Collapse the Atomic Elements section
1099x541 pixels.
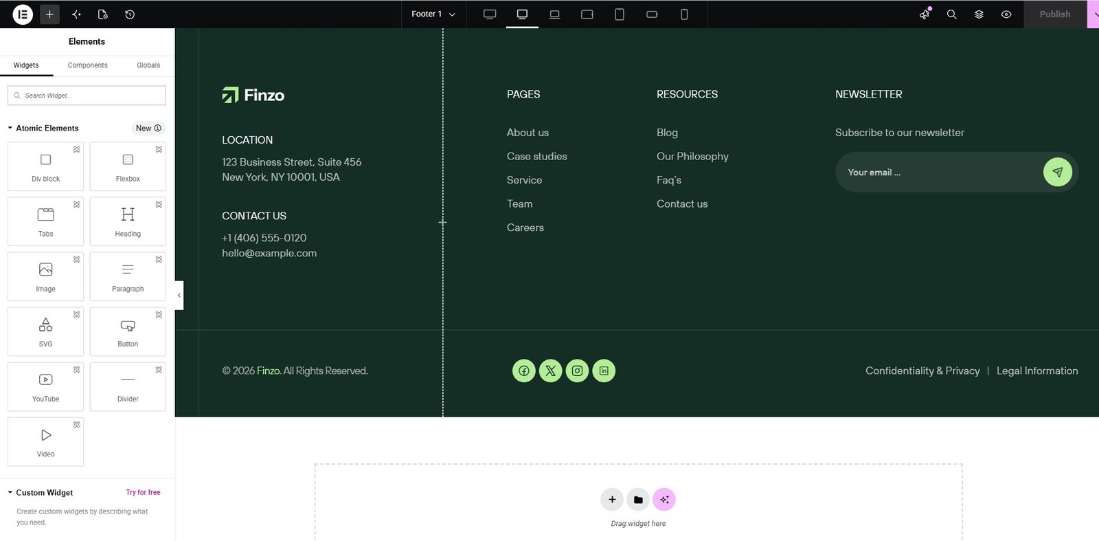point(43,128)
